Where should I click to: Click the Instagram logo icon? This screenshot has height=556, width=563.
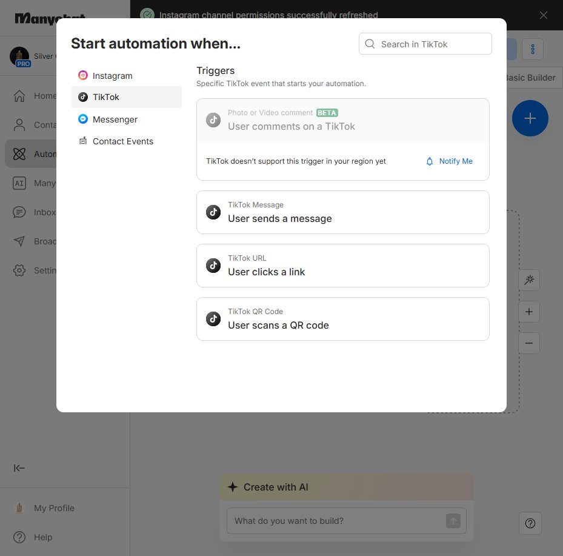(x=83, y=75)
